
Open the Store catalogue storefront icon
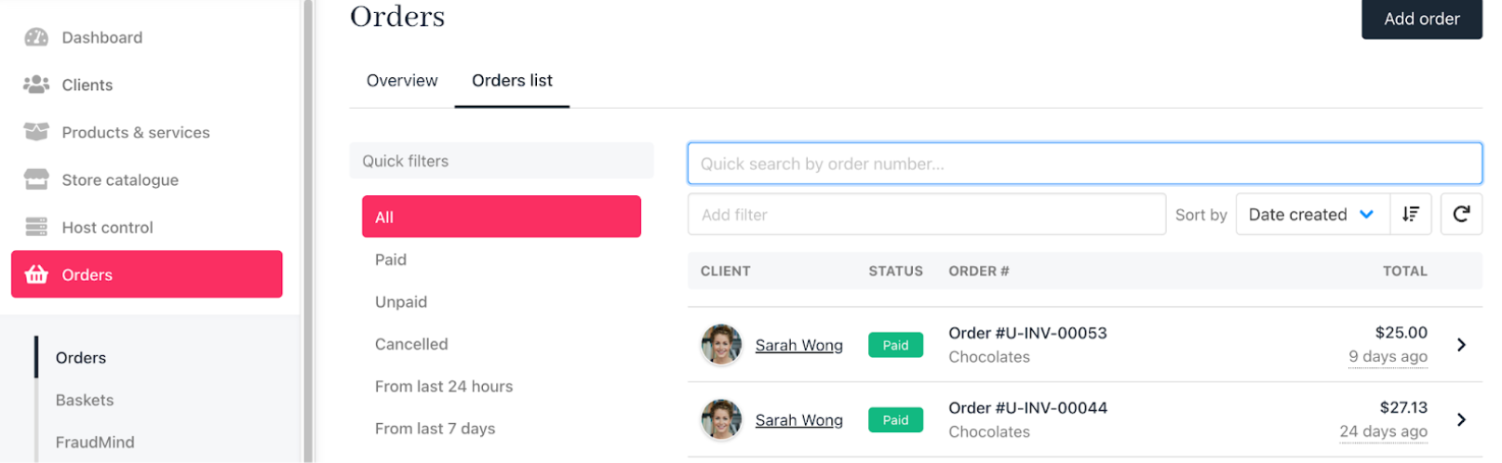tap(36, 179)
